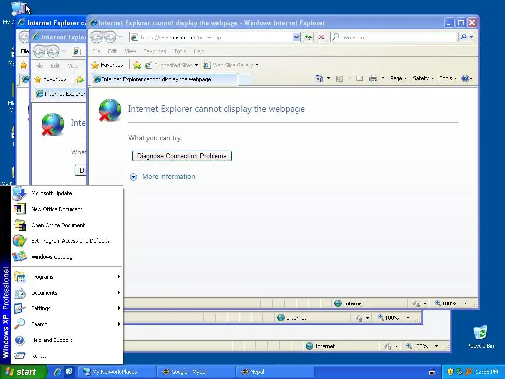505x379 pixels.
Task: Click Open Office Document in Start menu
Action: [67, 225]
